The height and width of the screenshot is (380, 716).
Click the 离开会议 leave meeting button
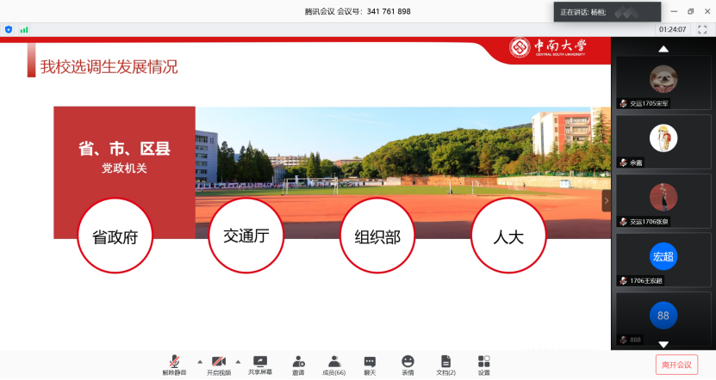(676, 365)
